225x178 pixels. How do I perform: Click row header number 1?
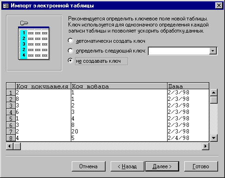click(x=11, y=92)
